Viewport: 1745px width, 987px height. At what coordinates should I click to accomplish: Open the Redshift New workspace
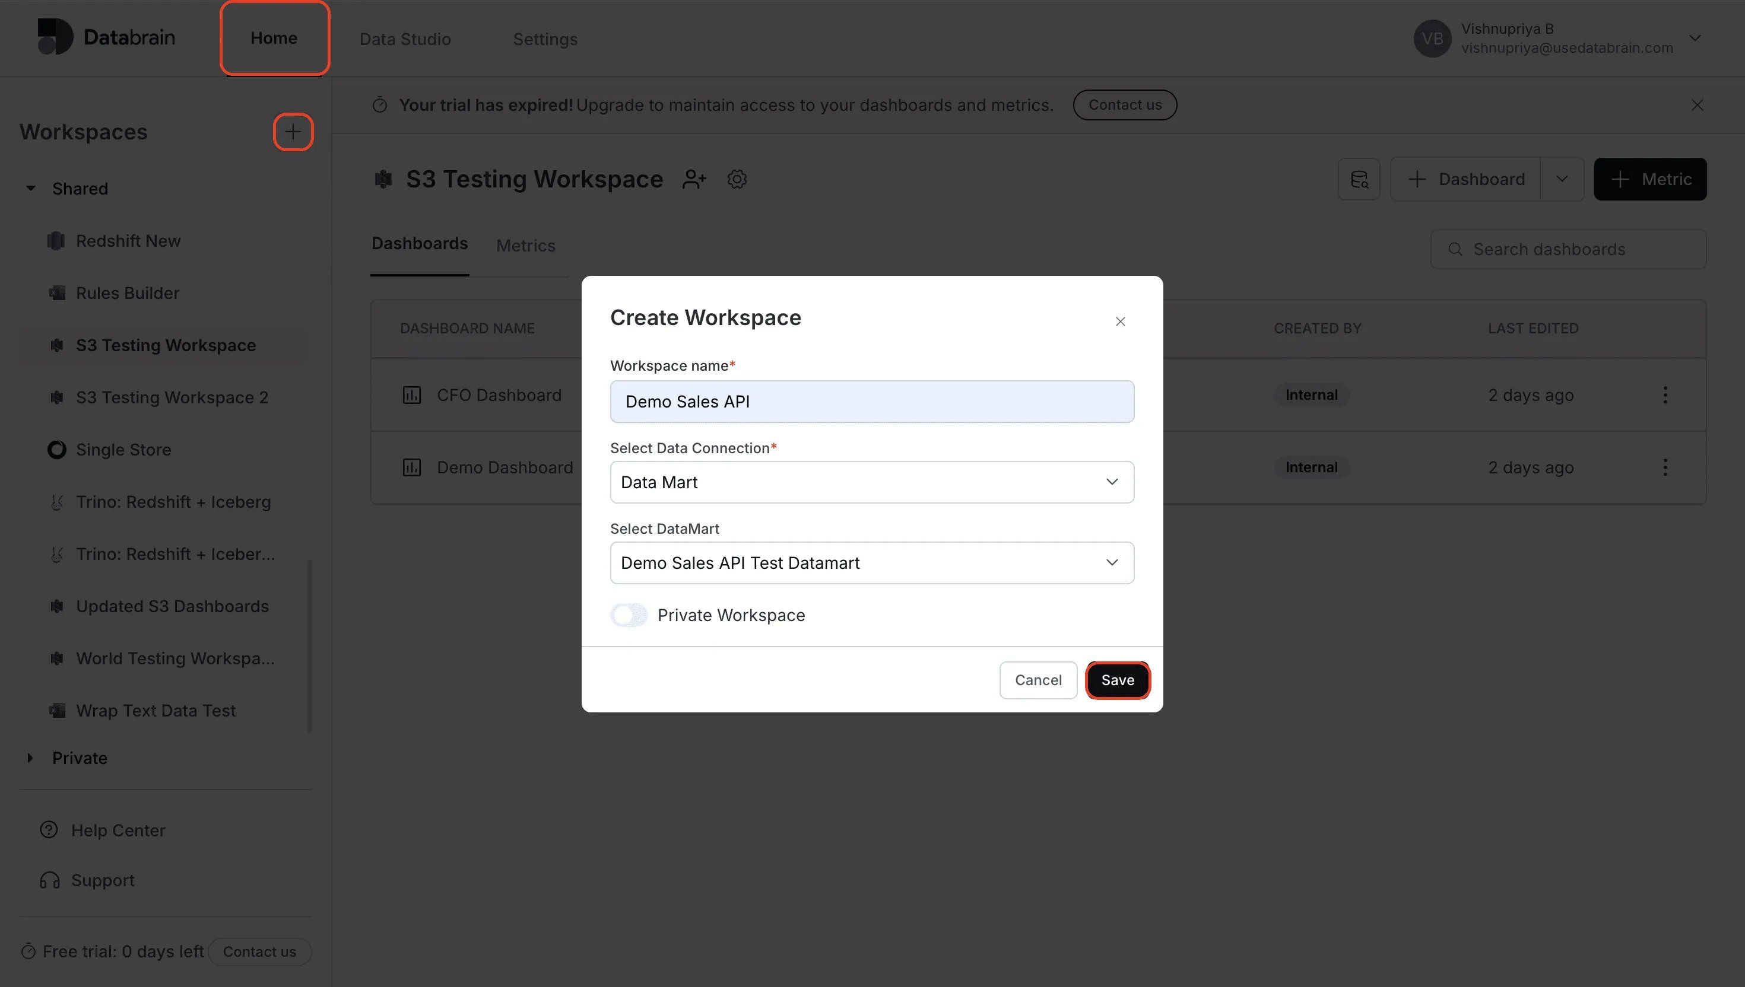[128, 241]
